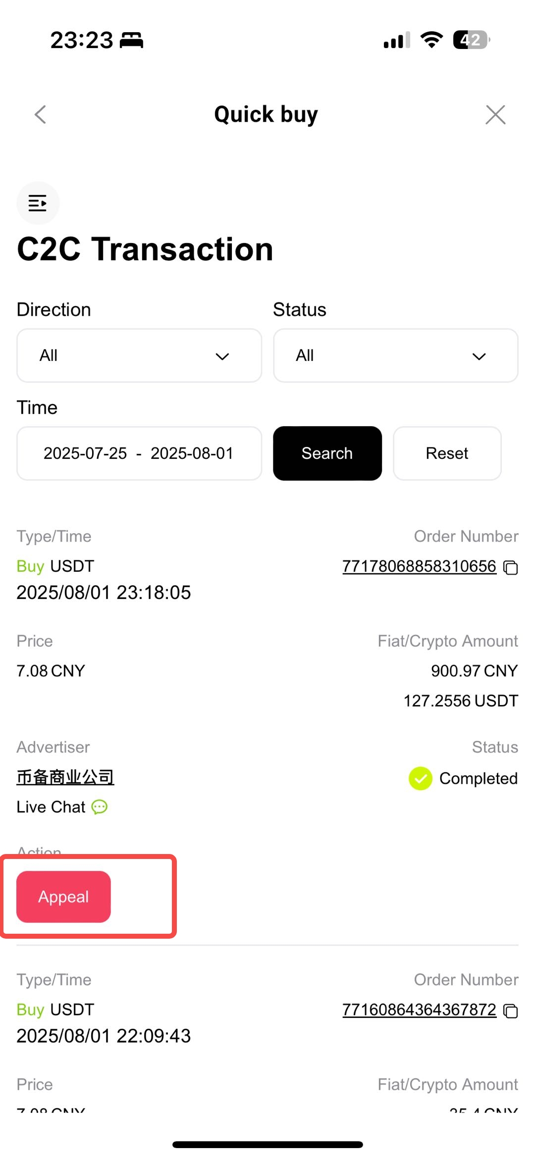Open Live Chat bubble icon
Viewport: 535px width, 1159px height.
tap(100, 807)
